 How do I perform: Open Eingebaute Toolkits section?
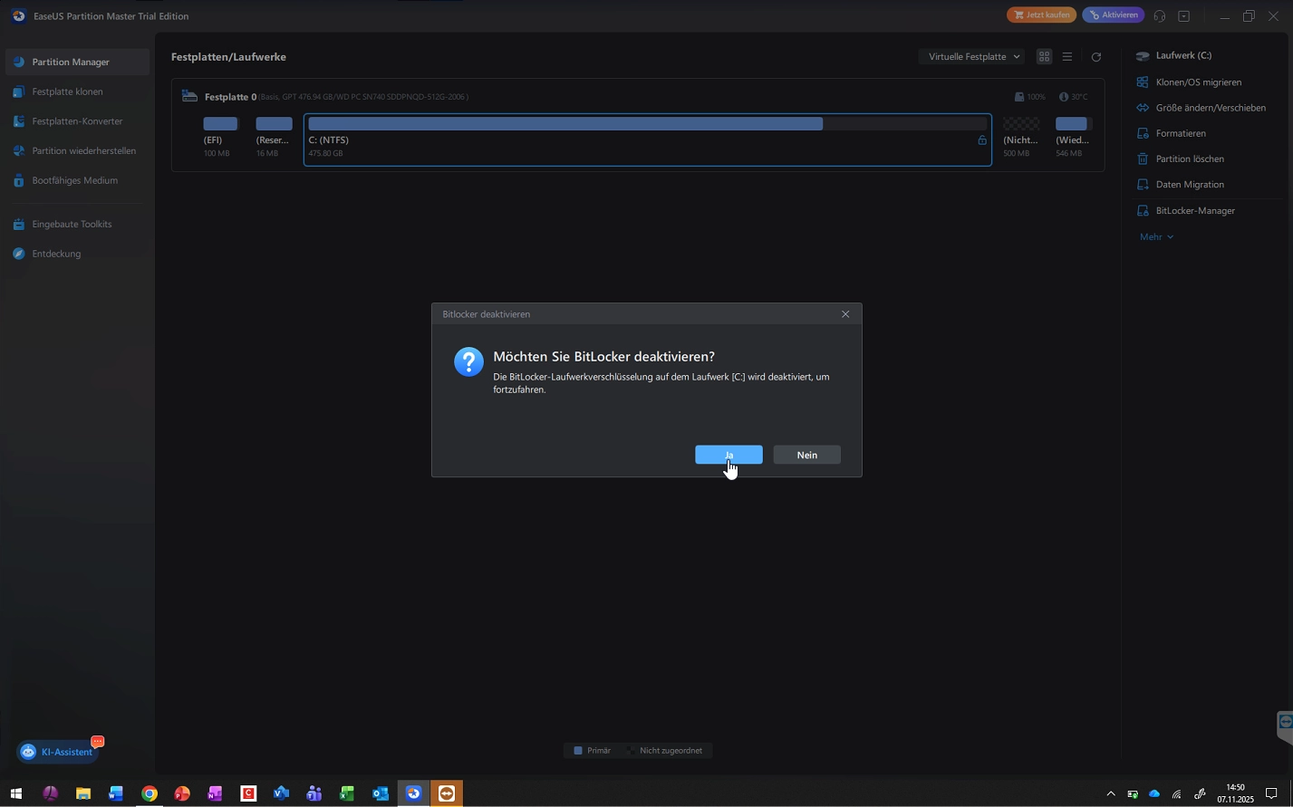coord(72,224)
